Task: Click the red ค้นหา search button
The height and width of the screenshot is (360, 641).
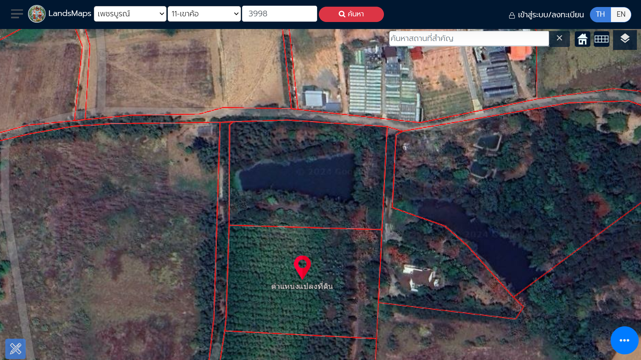Action: 351,14
